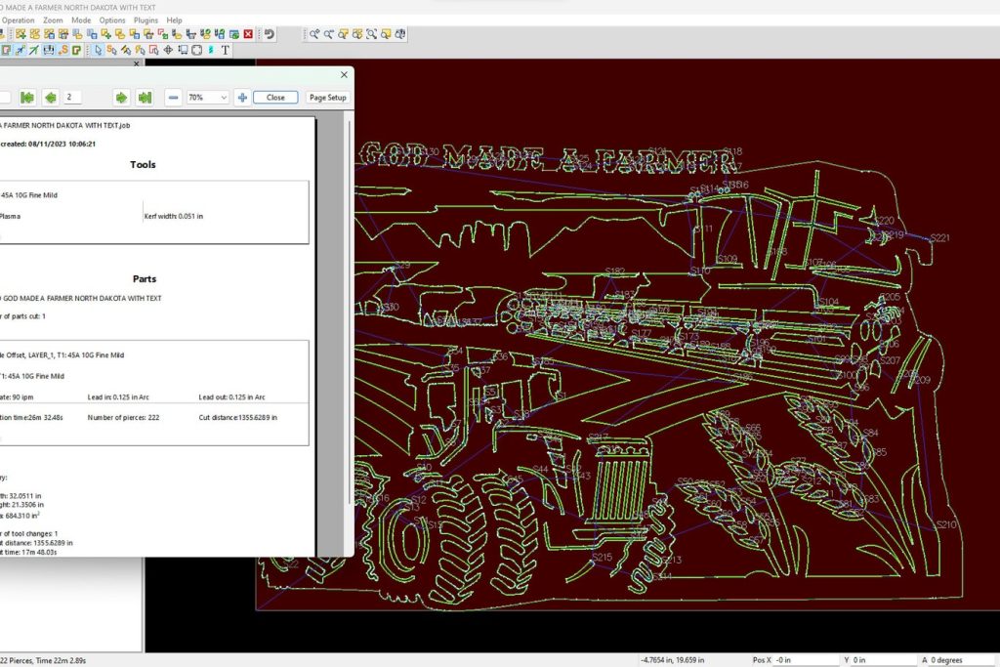Click the page number input field
The width and height of the screenshot is (1000, 667).
(x=73, y=98)
